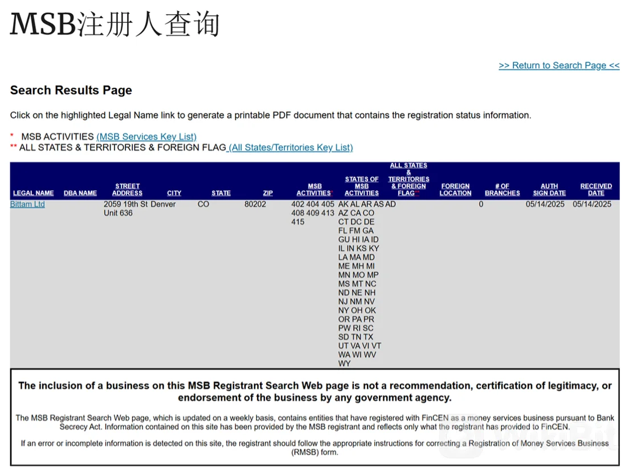Click the Return to Search Page link

click(558, 65)
